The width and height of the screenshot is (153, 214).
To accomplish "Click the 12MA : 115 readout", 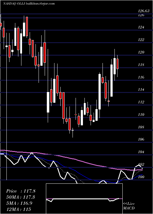I will 18,209.
